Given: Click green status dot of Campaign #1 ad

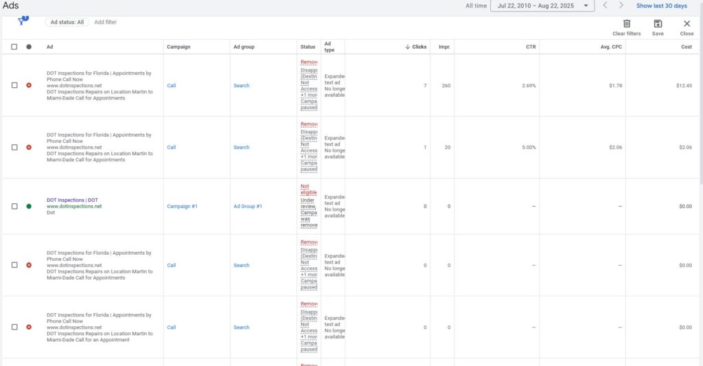Looking at the screenshot, I should (29, 206).
